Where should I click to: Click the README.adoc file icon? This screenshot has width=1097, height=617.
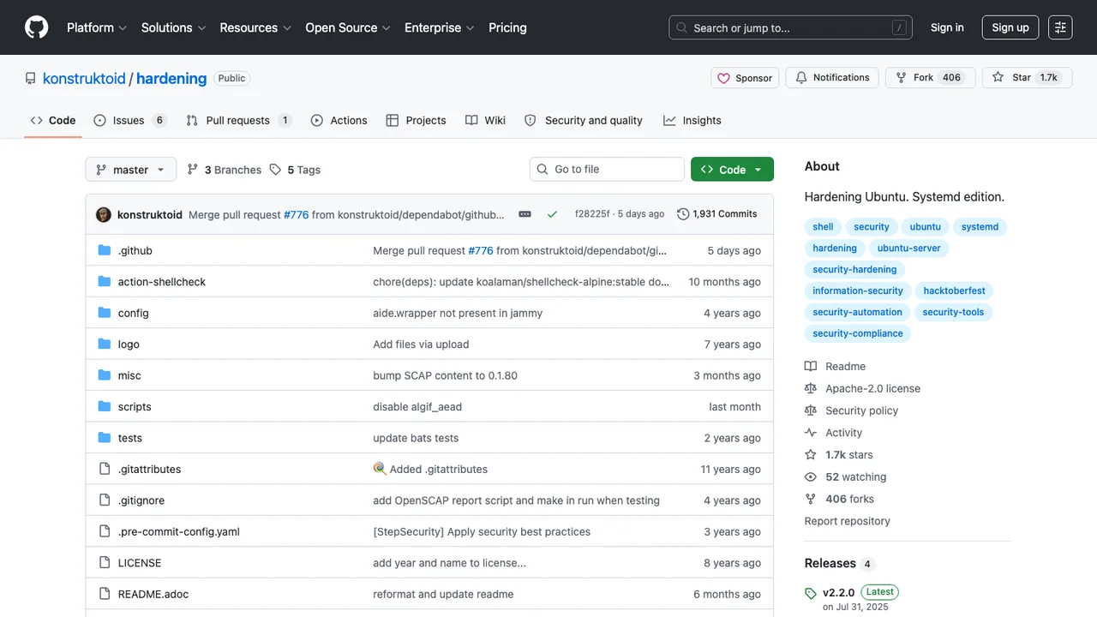(x=105, y=594)
